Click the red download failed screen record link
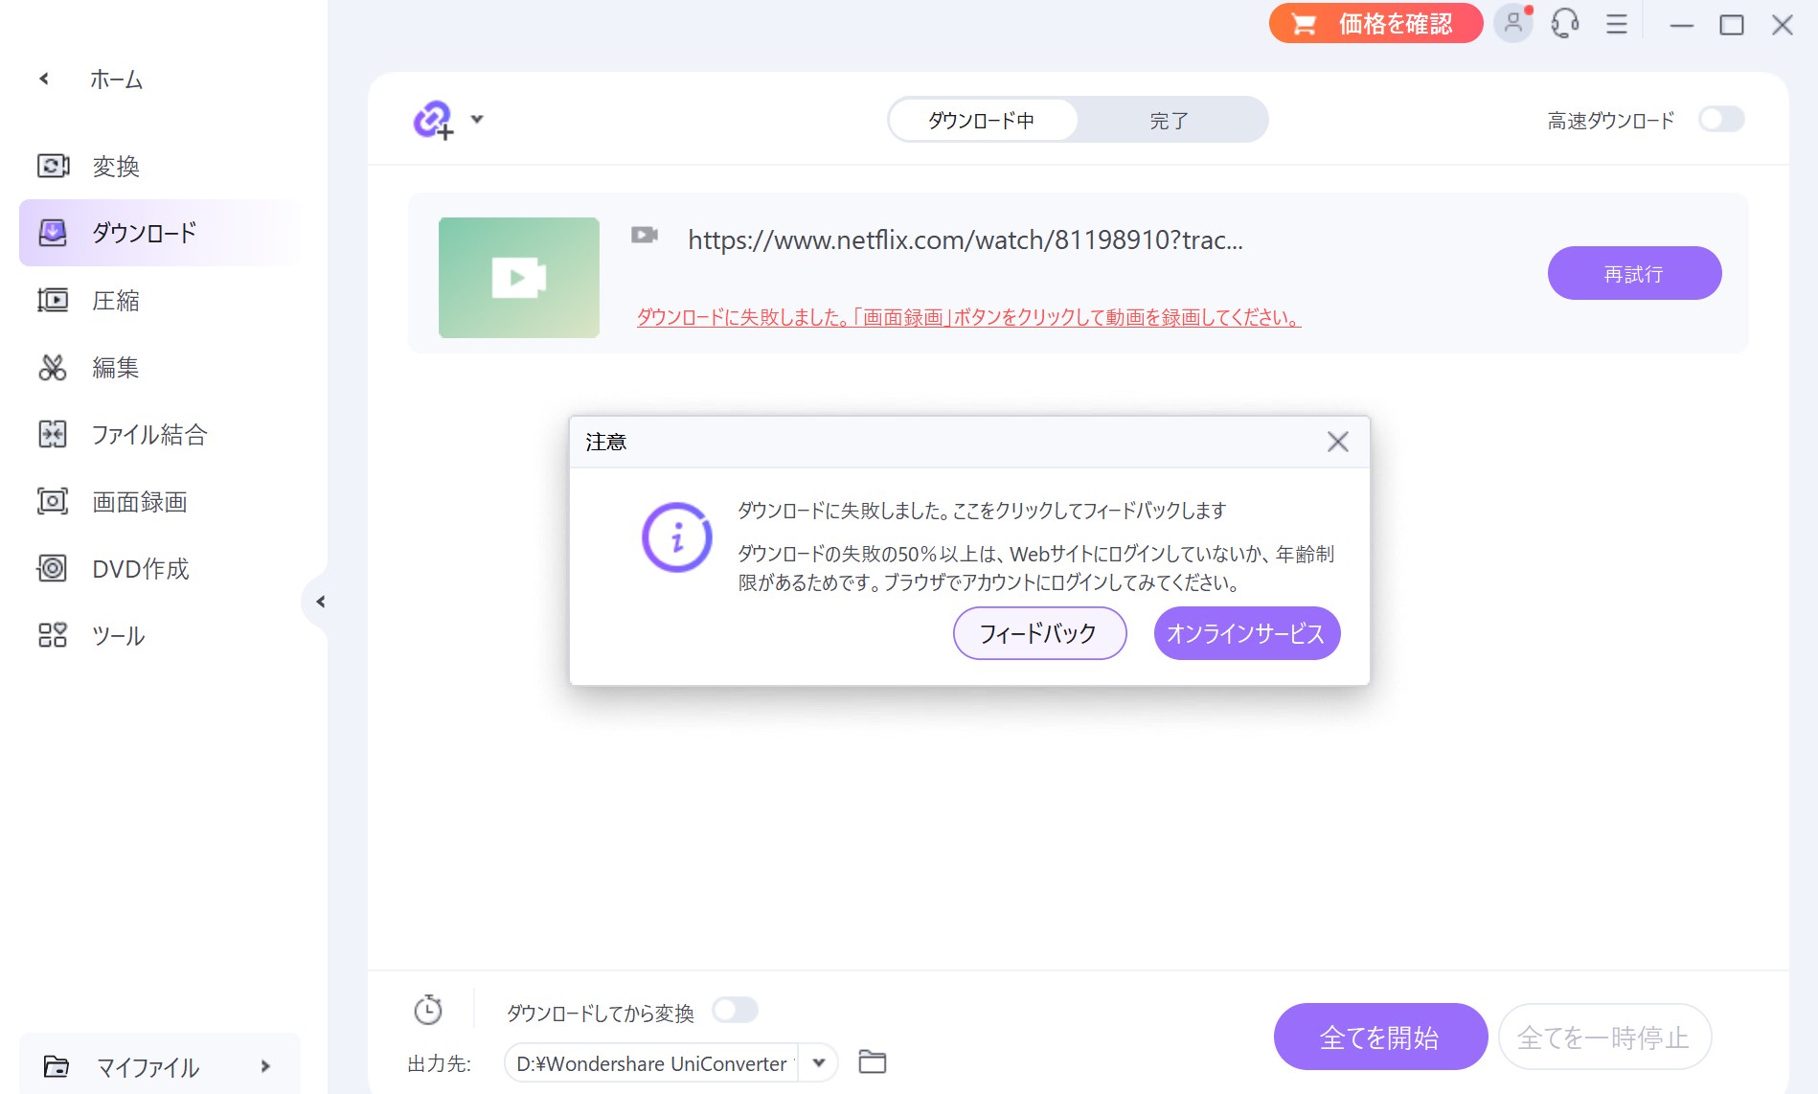This screenshot has width=1818, height=1094. pyautogui.click(x=968, y=317)
